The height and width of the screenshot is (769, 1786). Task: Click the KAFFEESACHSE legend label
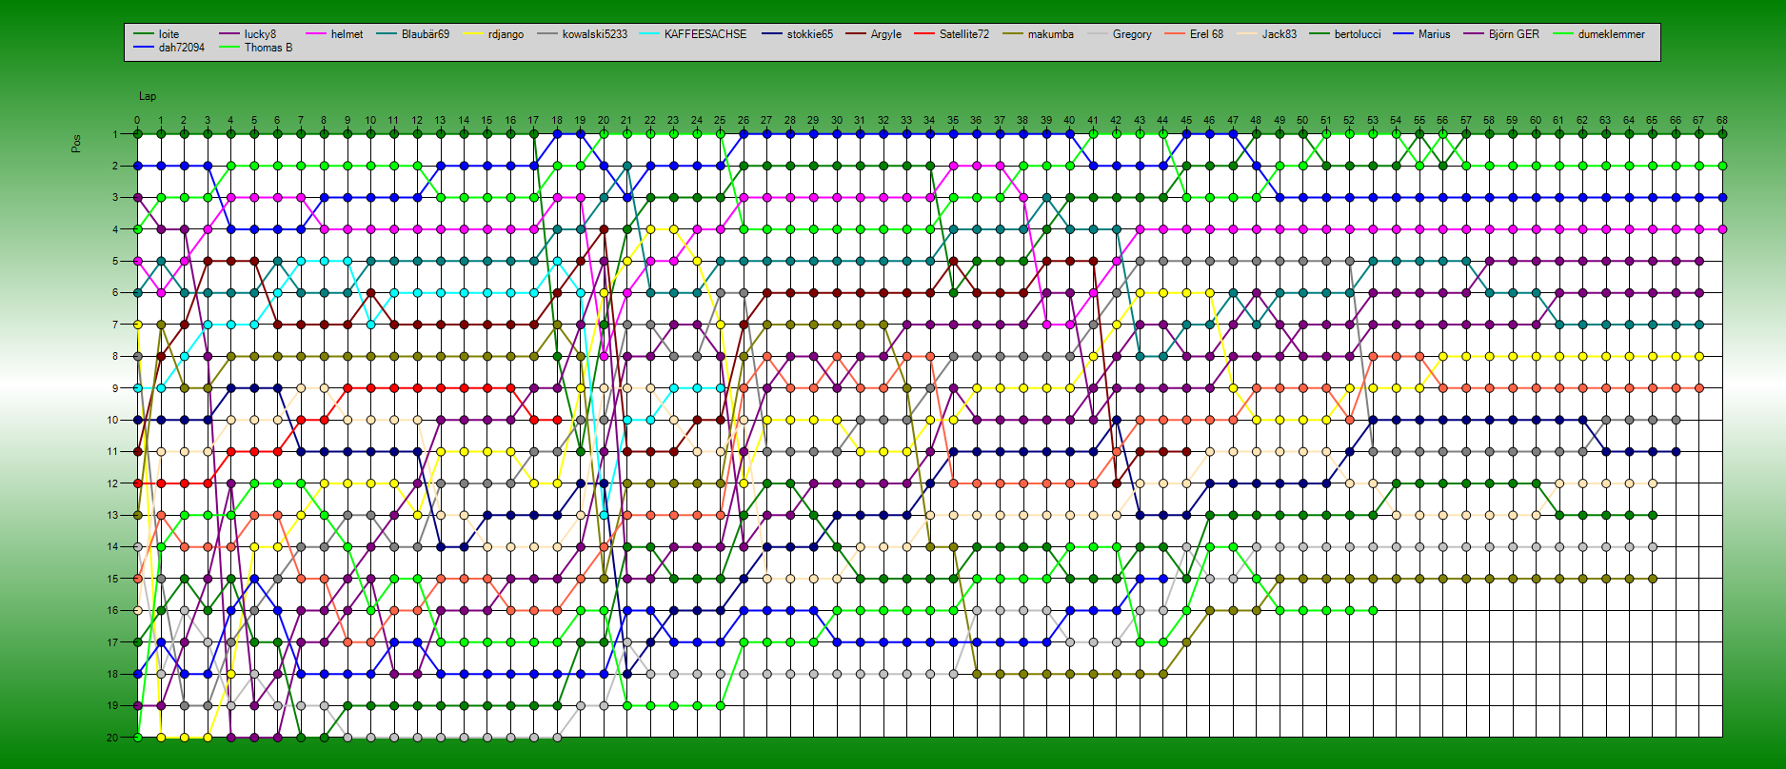tap(704, 34)
